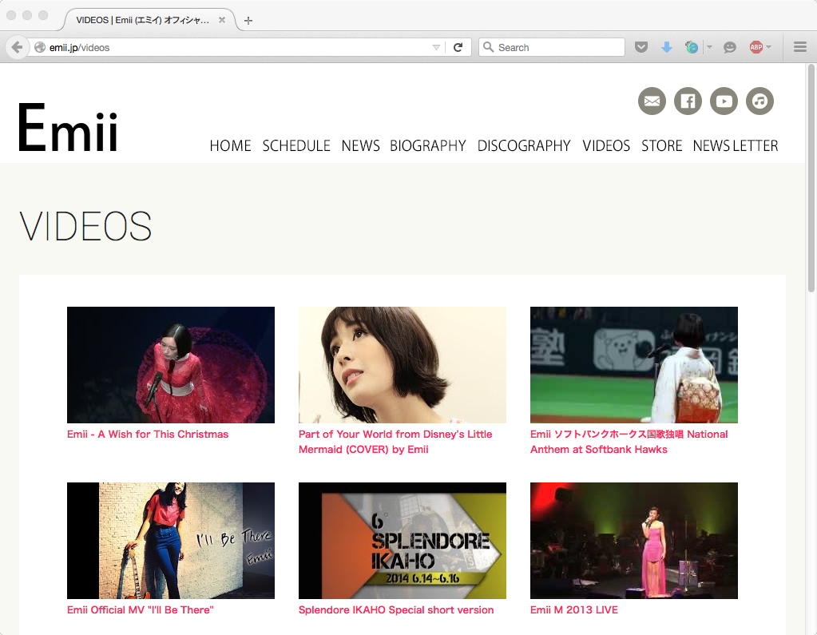Select the VIDEOS | Emii browser tab
The width and height of the screenshot is (817, 635).
[x=149, y=20]
